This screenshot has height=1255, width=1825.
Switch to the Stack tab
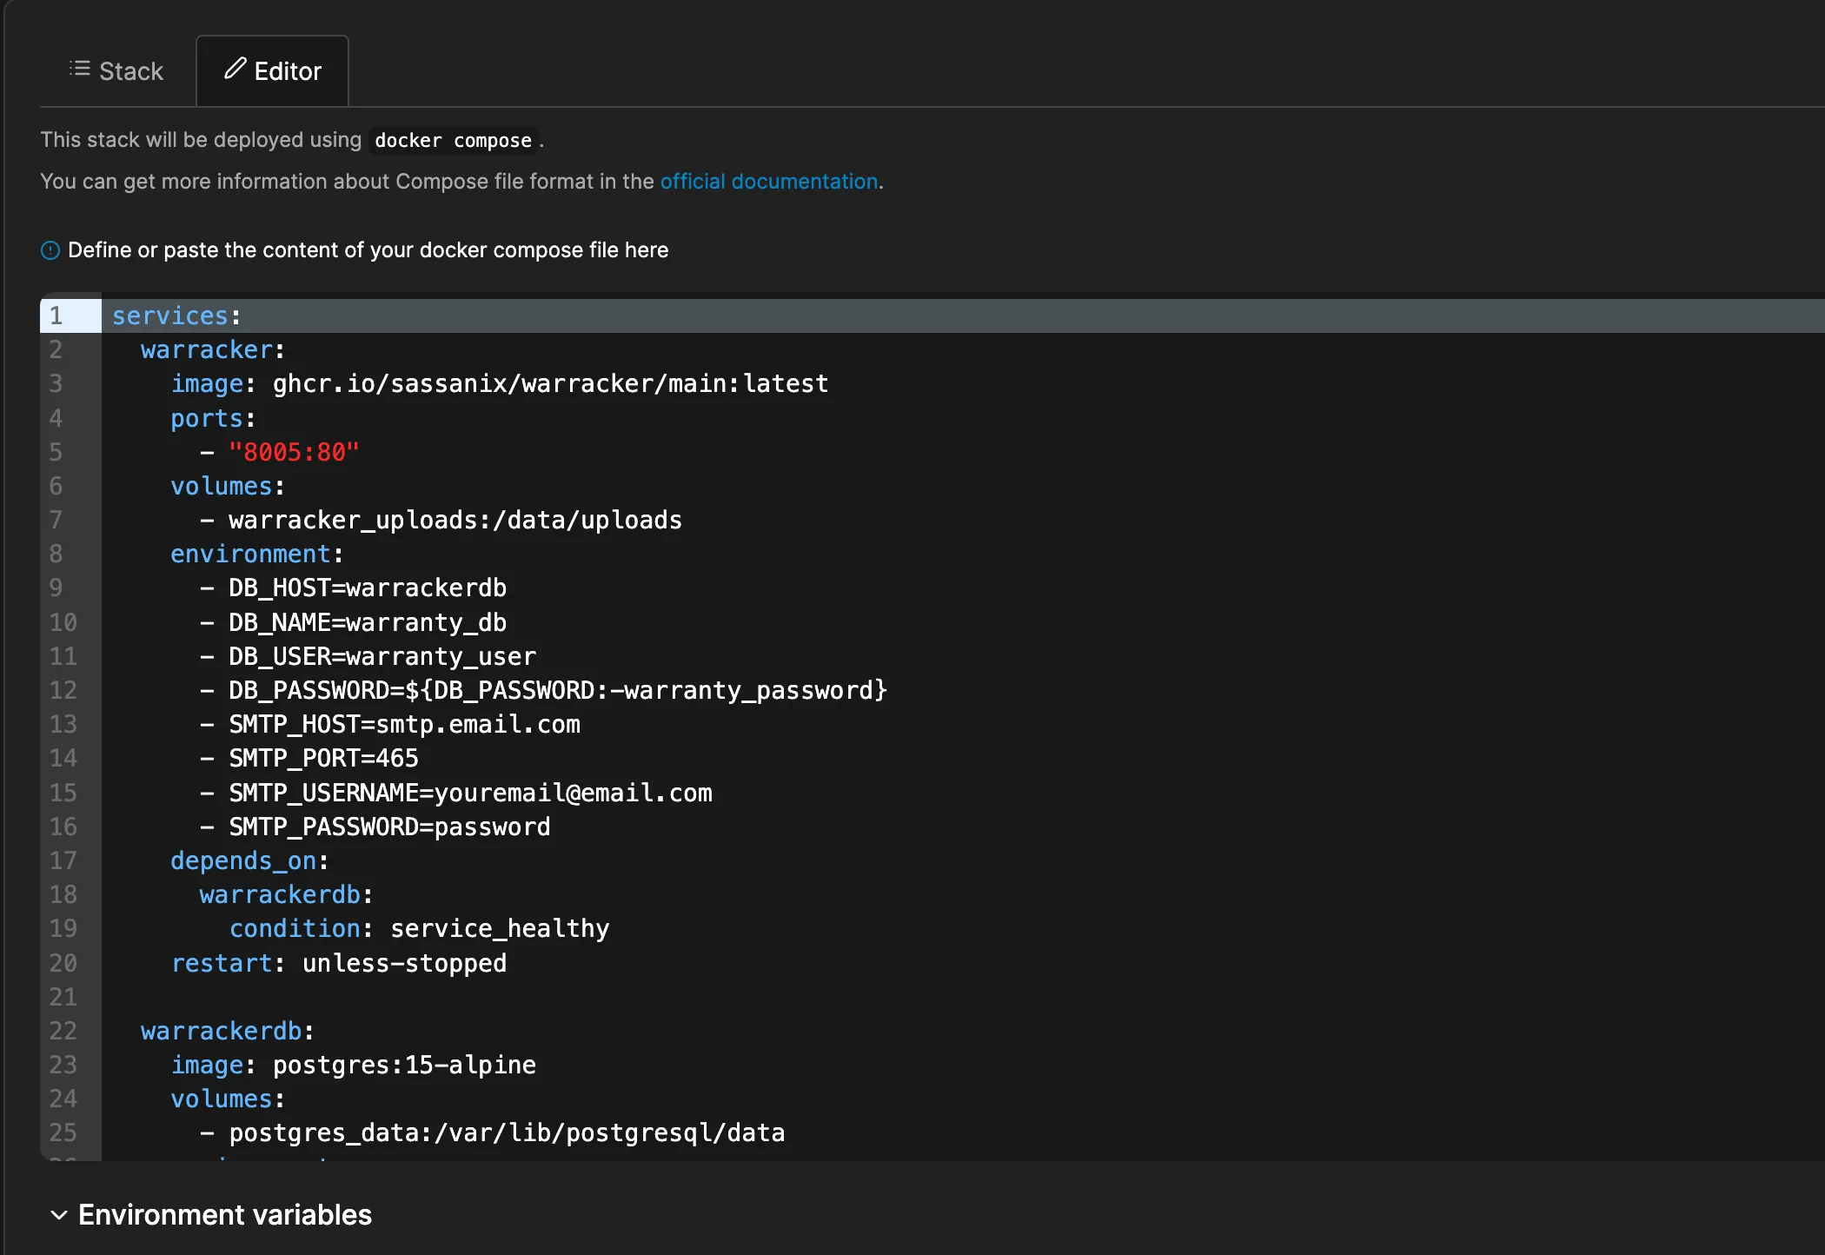116,70
